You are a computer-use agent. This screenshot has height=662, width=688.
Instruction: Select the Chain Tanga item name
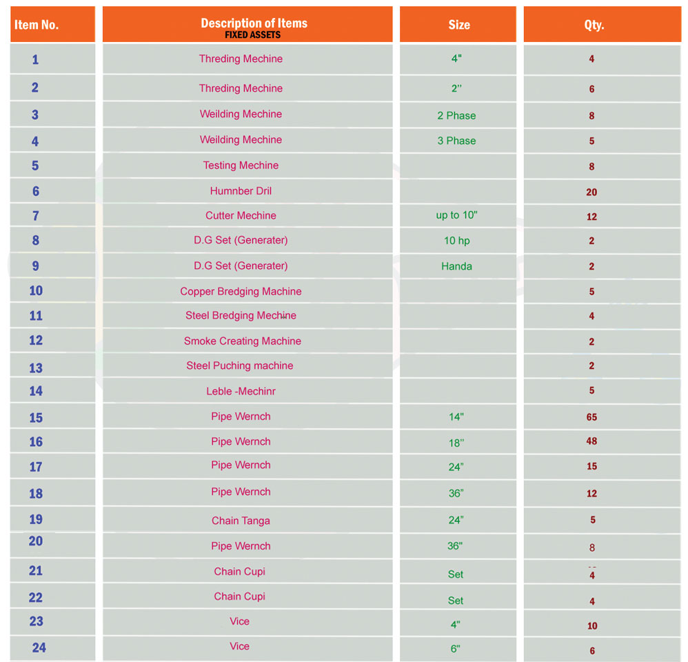tap(241, 521)
